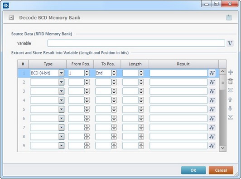Click the app logo icon in title bar
Viewport: 241px width, 179px height.
6,6
